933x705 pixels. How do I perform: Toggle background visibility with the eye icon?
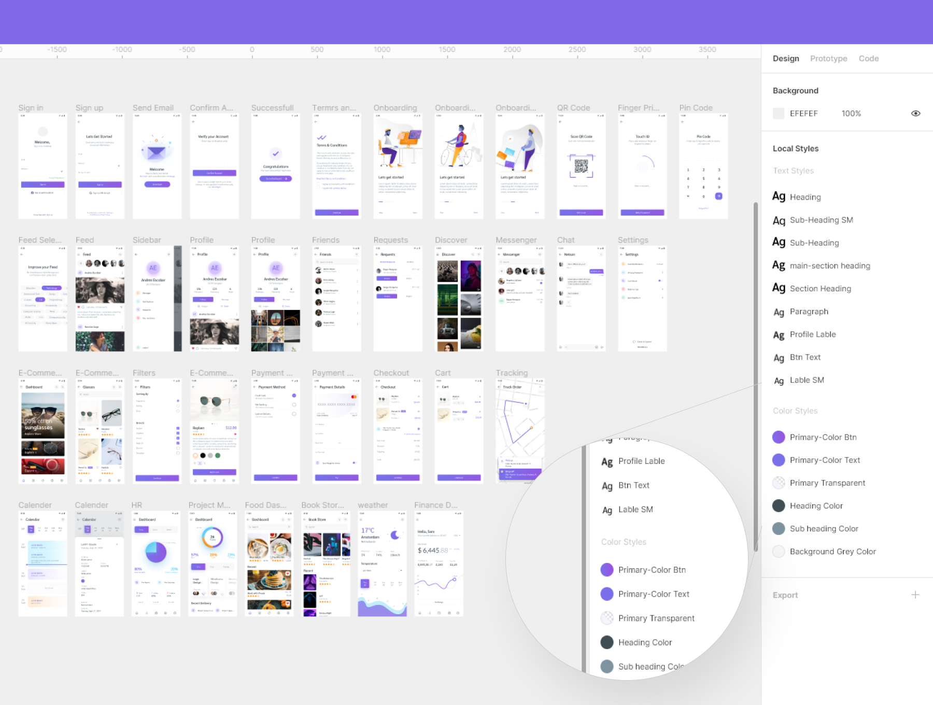pyautogui.click(x=915, y=114)
